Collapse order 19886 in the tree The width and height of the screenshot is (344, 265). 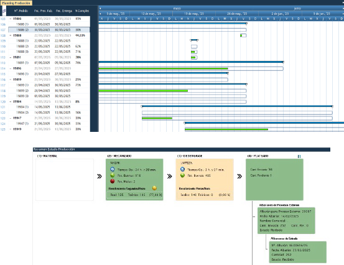[11, 19]
